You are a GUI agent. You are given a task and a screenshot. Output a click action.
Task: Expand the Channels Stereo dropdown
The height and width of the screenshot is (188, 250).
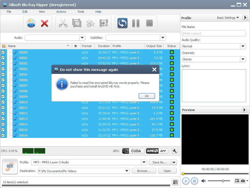[243, 59]
